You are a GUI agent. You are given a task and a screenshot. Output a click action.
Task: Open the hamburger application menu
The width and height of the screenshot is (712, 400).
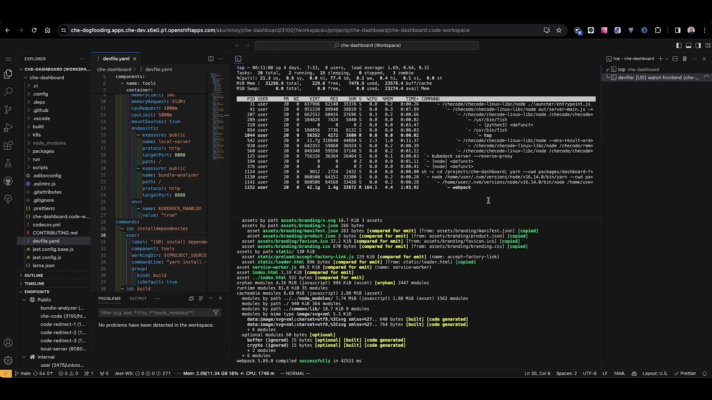8,58
